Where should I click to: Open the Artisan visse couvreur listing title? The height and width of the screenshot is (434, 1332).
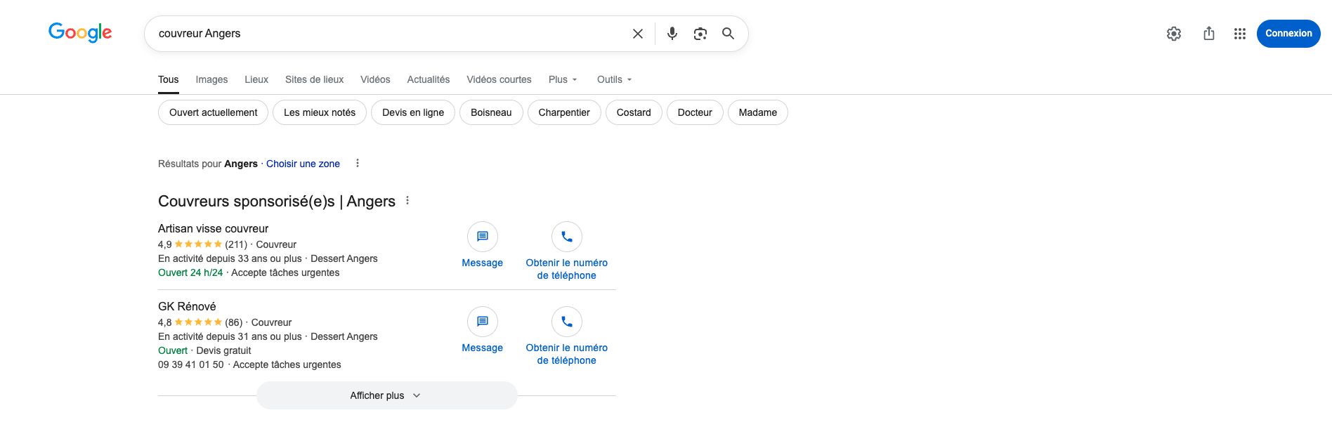(214, 228)
